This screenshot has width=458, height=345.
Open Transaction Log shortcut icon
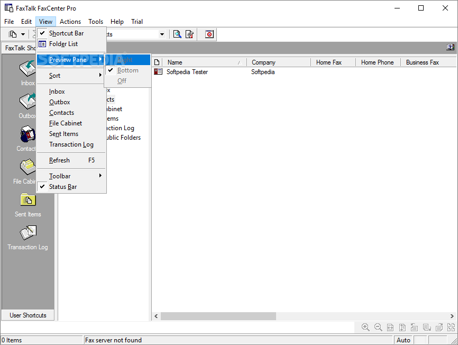(28, 232)
